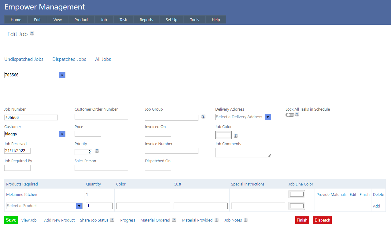Screen dimensions: 391x235
Task: Open the Select a Delivery Address dropdown
Action: 268,117
